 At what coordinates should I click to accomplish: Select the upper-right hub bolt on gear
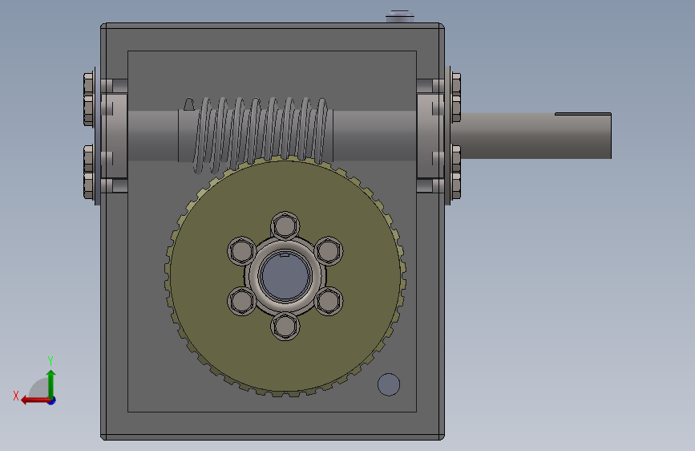coord(329,251)
